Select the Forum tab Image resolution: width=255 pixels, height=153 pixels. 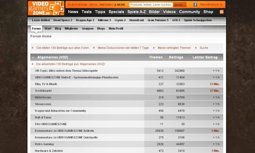[36, 29]
